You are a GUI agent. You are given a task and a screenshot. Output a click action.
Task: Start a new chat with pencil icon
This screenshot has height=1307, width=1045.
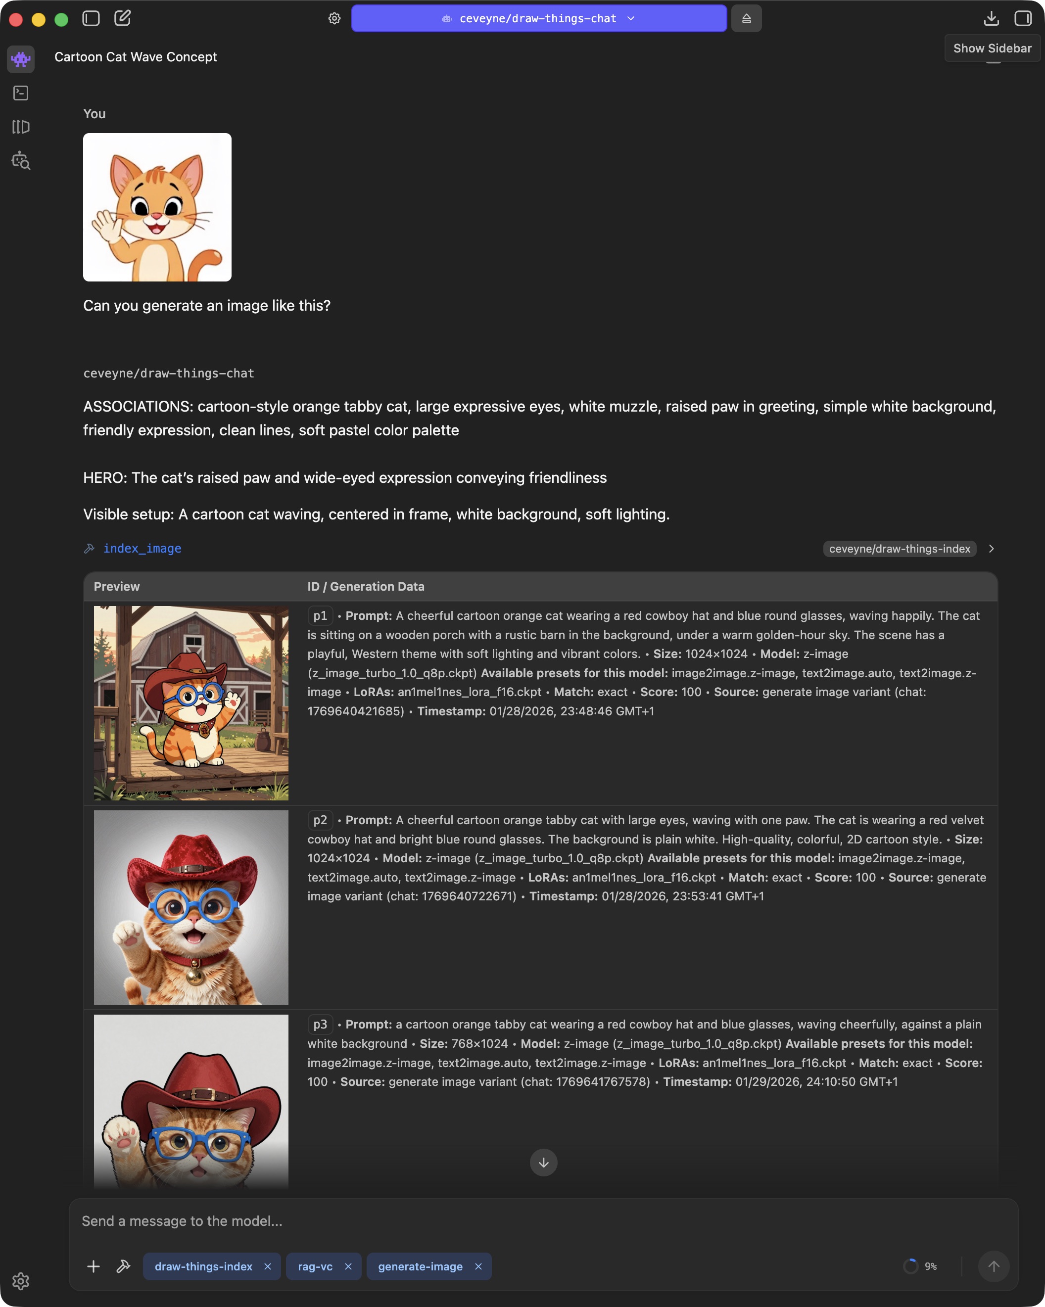[123, 18]
